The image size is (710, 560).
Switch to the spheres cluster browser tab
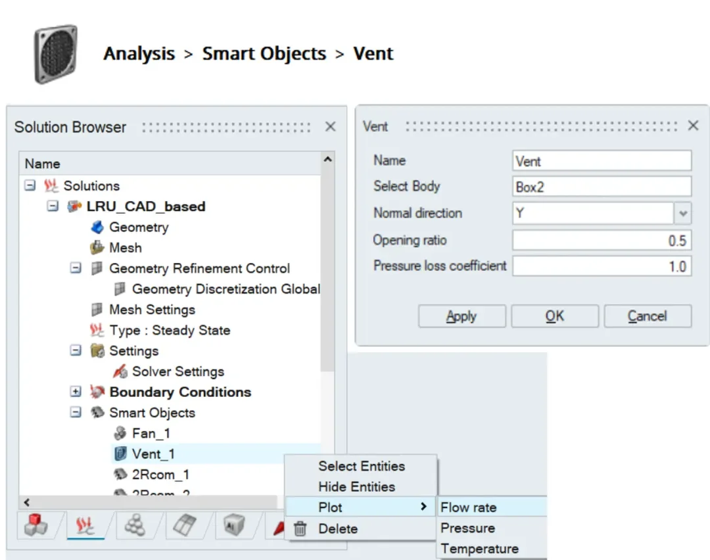coord(135,526)
